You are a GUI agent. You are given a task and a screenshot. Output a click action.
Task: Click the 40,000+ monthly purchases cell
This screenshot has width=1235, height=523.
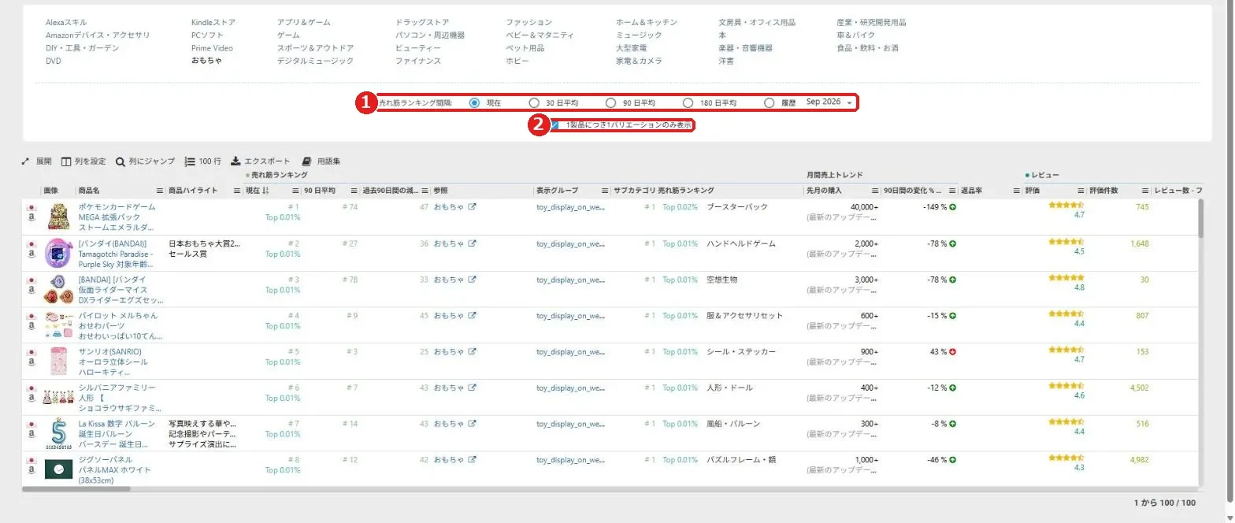[864, 207]
